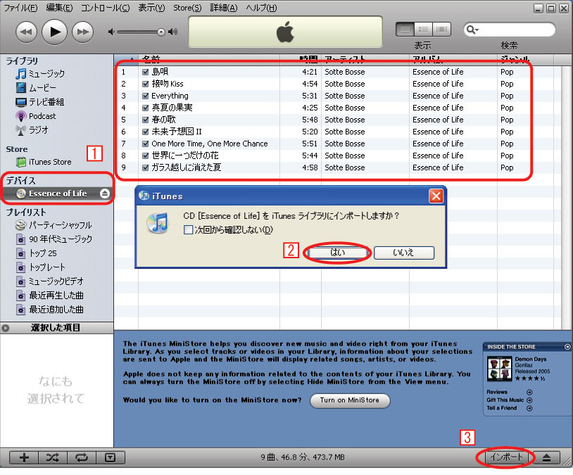Open Reviews link arrow in store panel

(x=529, y=392)
